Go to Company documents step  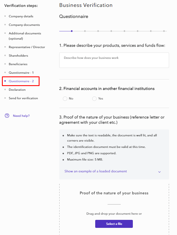(x=24, y=25)
